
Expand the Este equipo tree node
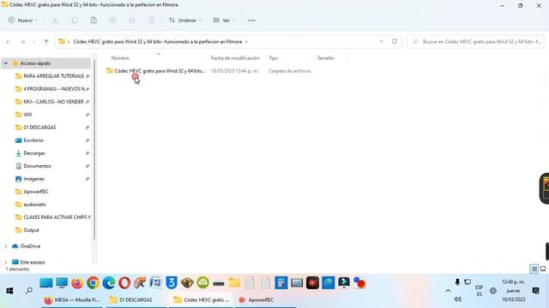(x=6, y=263)
